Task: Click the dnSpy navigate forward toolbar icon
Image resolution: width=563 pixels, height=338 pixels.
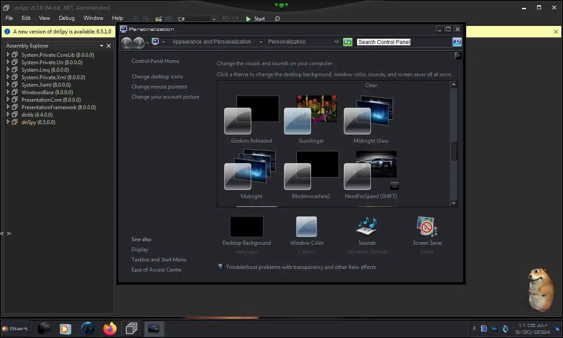Action: tap(145, 19)
